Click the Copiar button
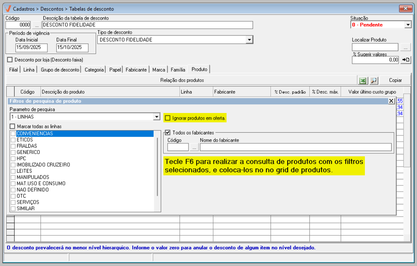Image resolution: width=417 pixels, height=266 pixels. 395,80
